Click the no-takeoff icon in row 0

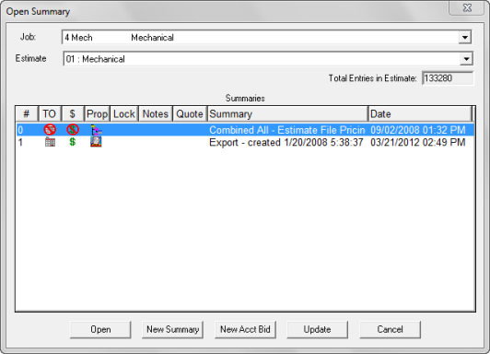[x=50, y=129]
